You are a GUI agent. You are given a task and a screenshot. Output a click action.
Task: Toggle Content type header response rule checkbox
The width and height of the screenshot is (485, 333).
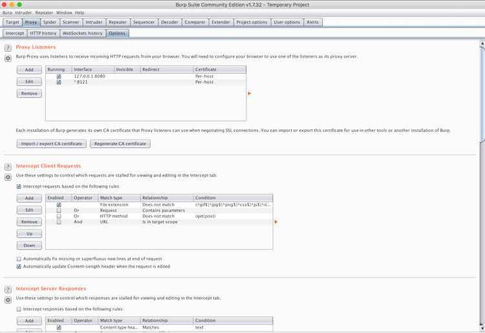pos(59,327)
